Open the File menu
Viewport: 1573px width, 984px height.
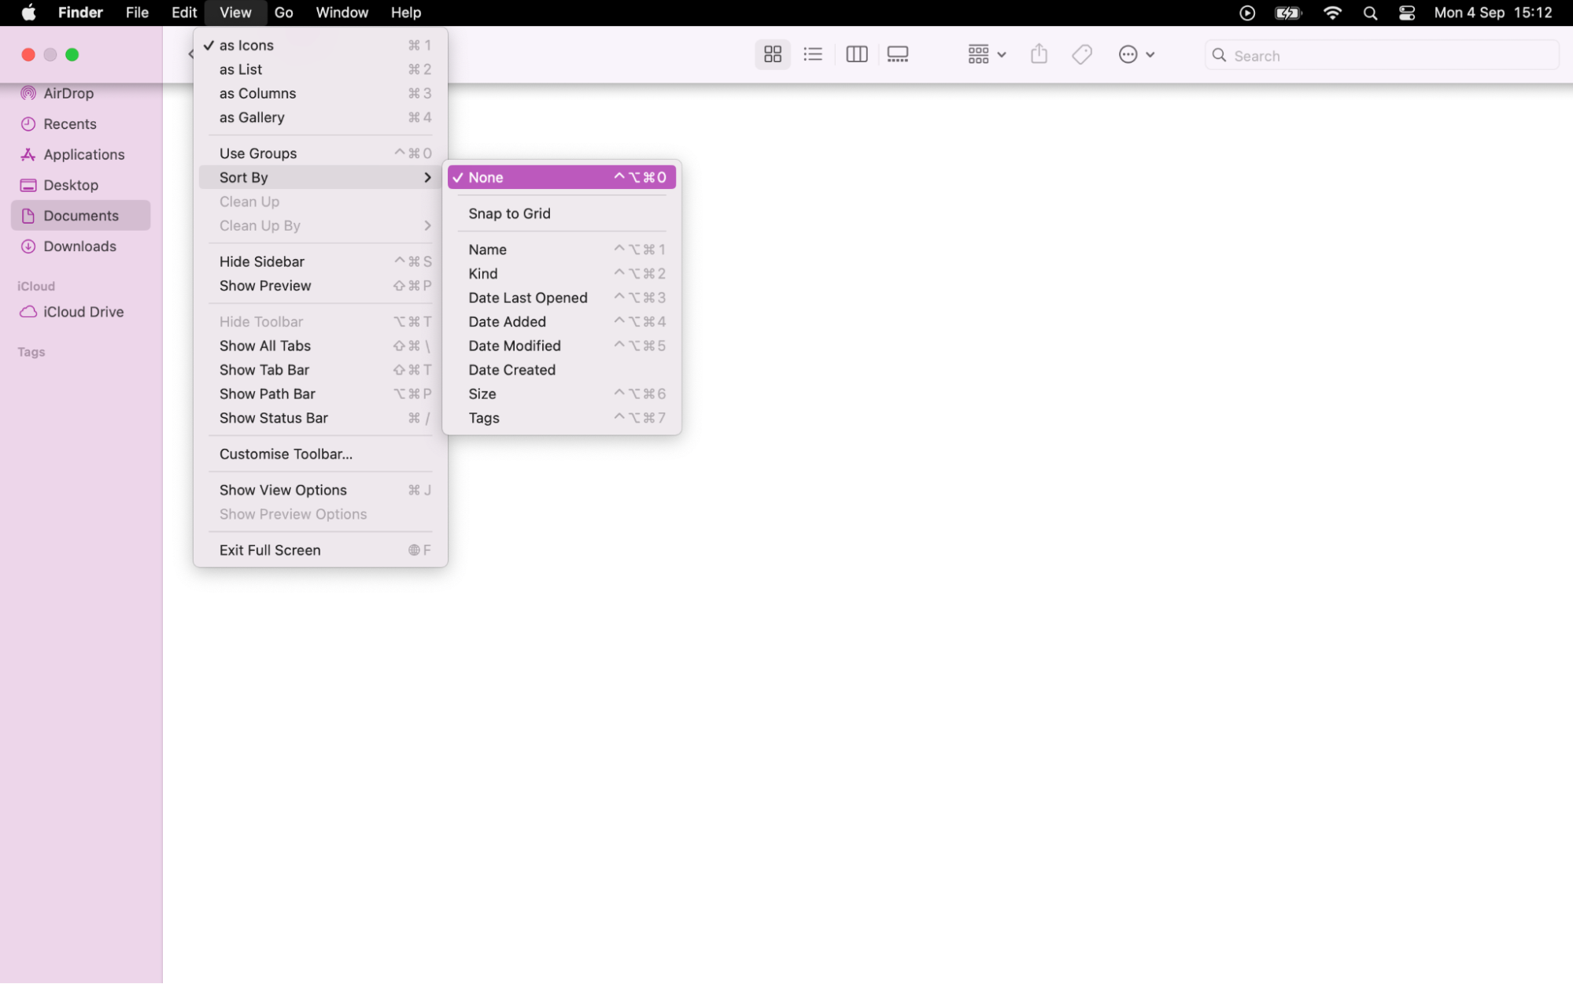[x=137, y=13]
